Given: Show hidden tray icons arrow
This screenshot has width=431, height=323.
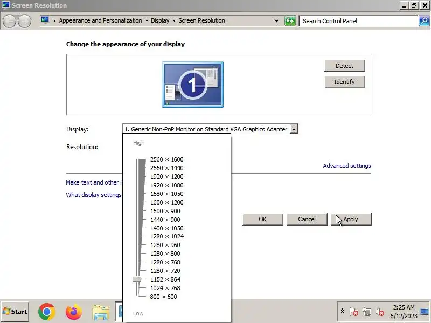Looking at the screenshot, I should tap(342, 311).
